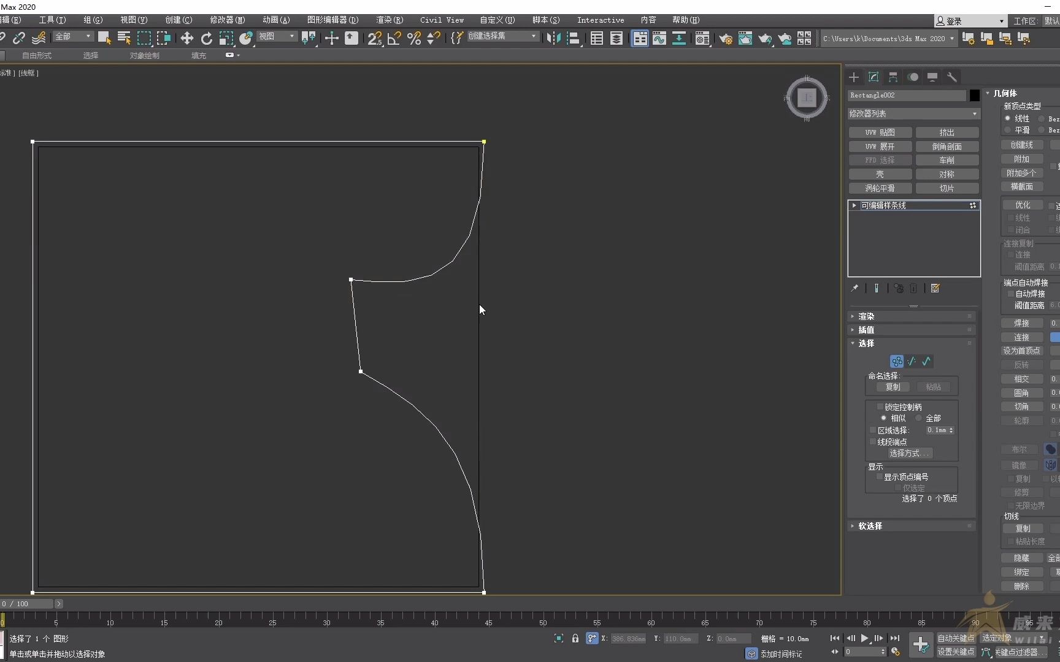Screen dimensions: 1060x662
Task: Click the Rectangle002 object name field
Action: [907, 95]
